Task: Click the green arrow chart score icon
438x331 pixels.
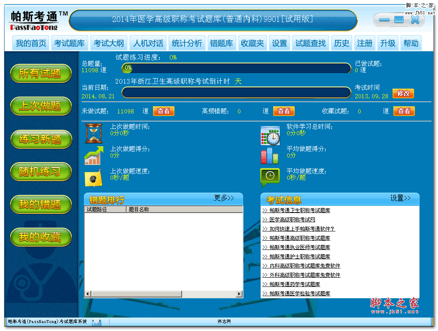Action: click(94, 156)
